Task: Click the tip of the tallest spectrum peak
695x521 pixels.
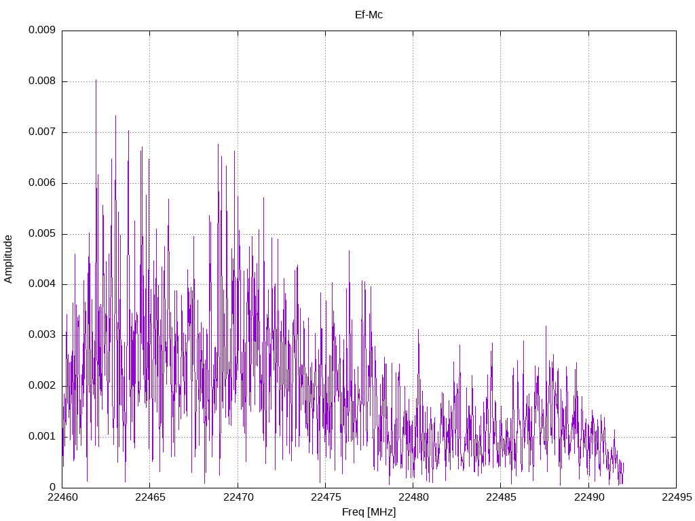Action: [x=96, y=80]
